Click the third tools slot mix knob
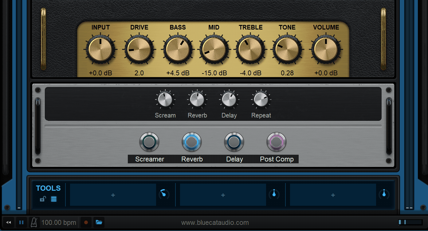 pos(384,194)
